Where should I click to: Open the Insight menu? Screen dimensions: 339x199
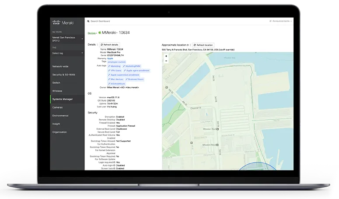click(x=56, y=124)
